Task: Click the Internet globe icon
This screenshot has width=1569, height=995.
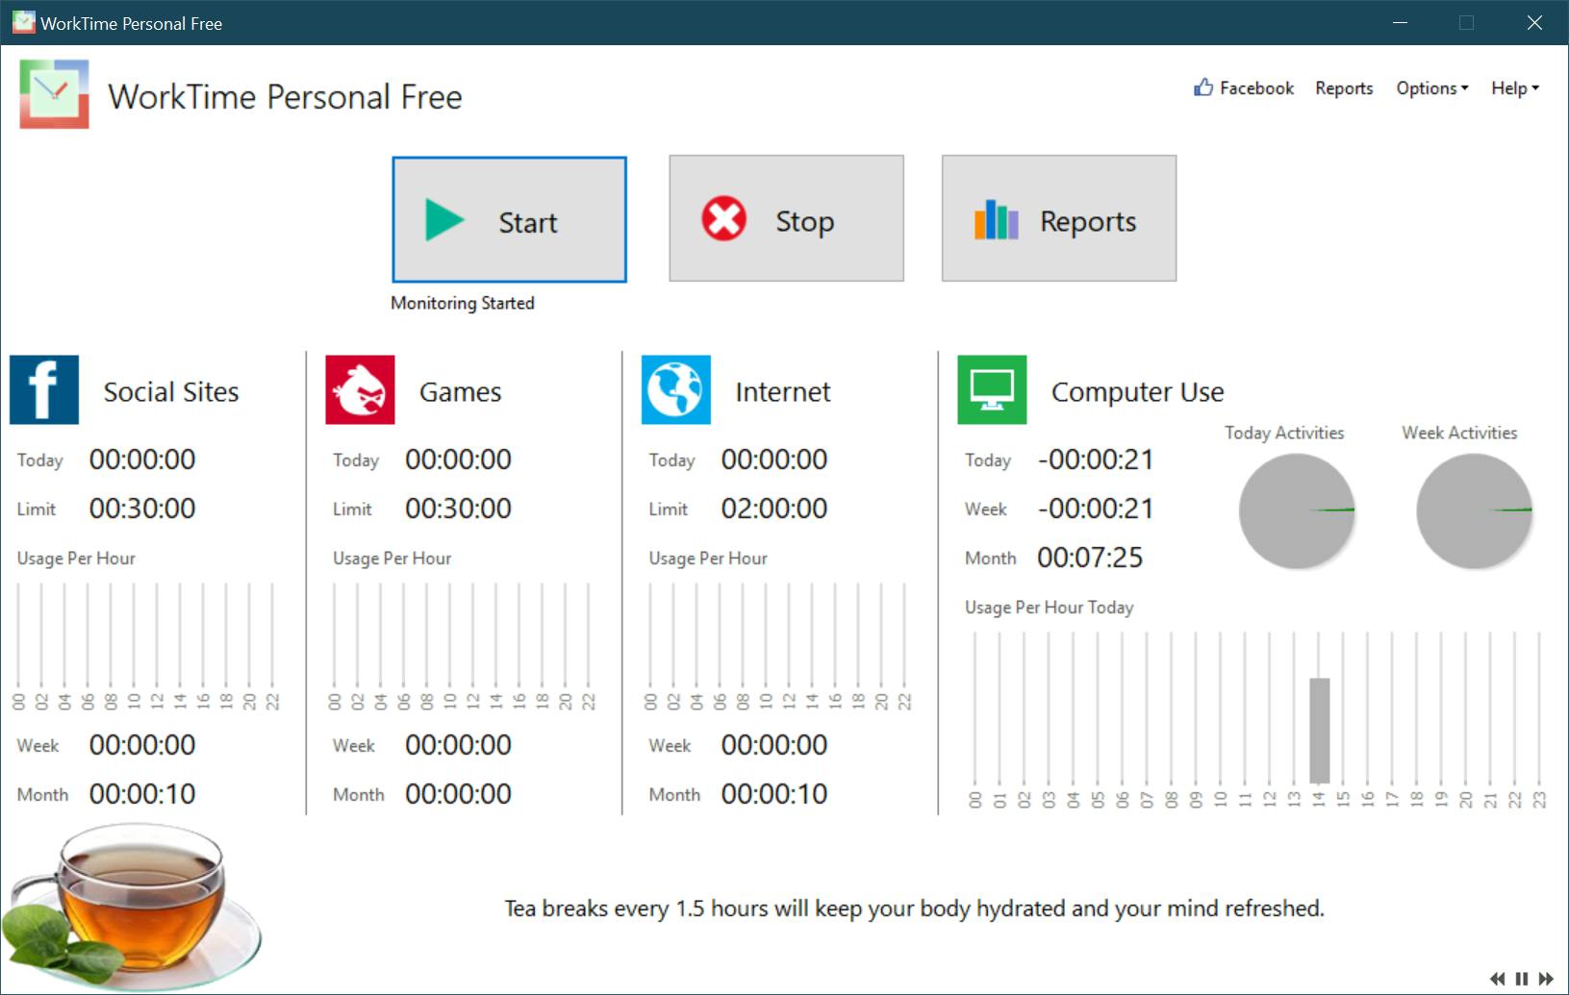Action: pyautogui.click(x=676, y=390)
